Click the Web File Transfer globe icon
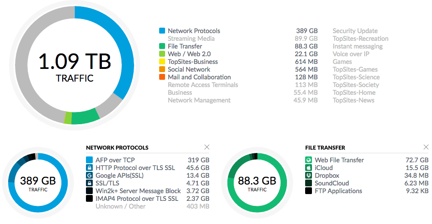 coord(308,160)
